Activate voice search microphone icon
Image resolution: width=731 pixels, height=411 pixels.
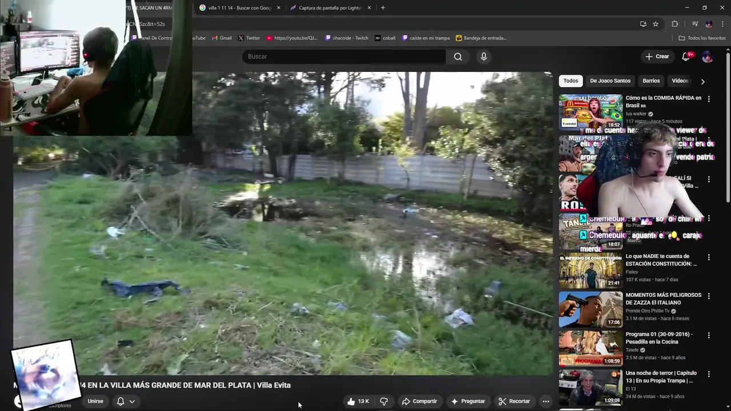point(484,57)
